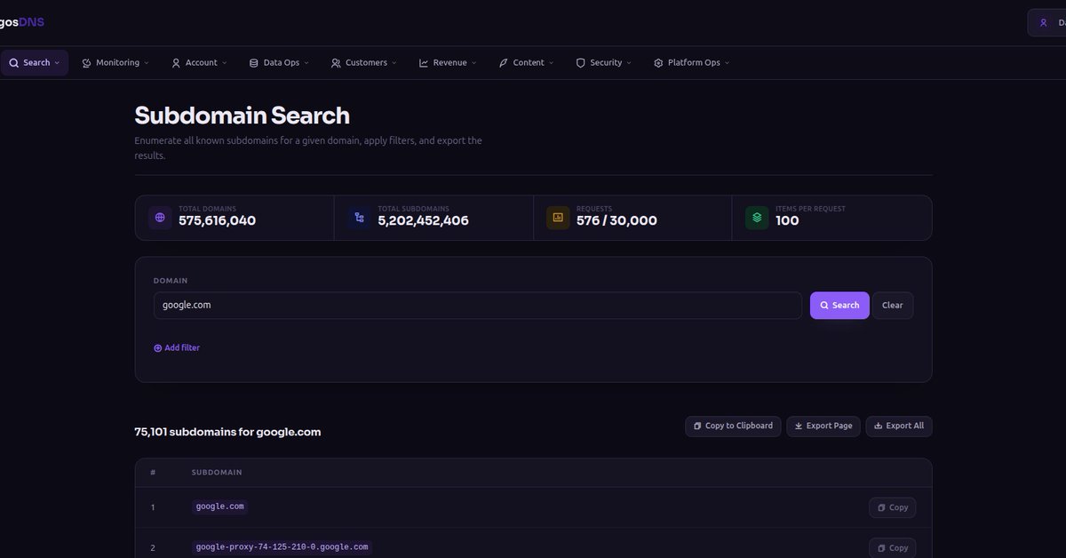Copy the google-proxy-74-125-210-0 subdomain row
Viewport: 1066px width, 558px height.
tap(893, 548)
